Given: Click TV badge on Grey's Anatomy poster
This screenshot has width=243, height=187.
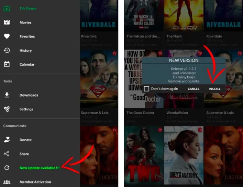Looking at the screenshot, I should pos(200,130).
